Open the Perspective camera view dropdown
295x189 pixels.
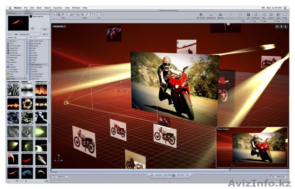59,27
